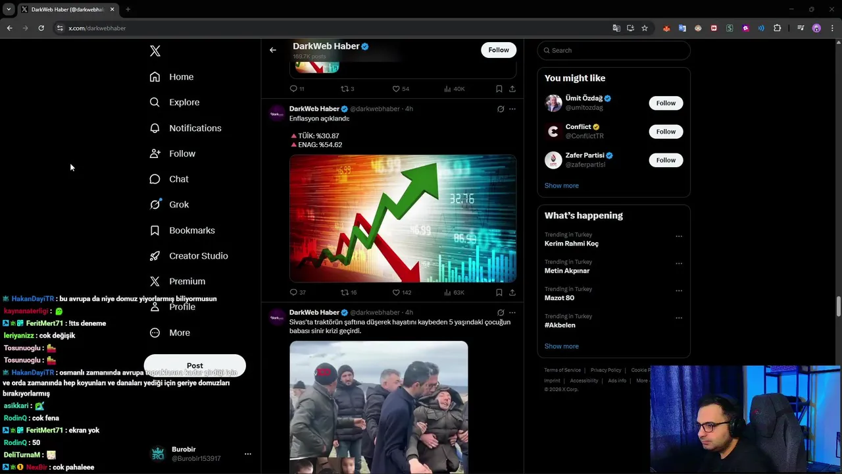The height and width of the screenshot is (474, 842).
Task: Open Chat from the sidebar
Action: pyautogui.click(x=168, y=179)
